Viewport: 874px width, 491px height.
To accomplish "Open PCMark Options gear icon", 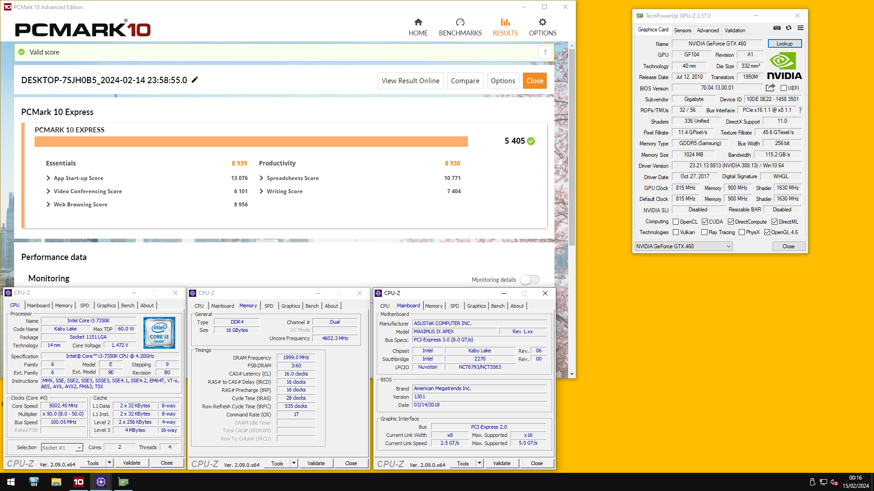I will 543,22.
